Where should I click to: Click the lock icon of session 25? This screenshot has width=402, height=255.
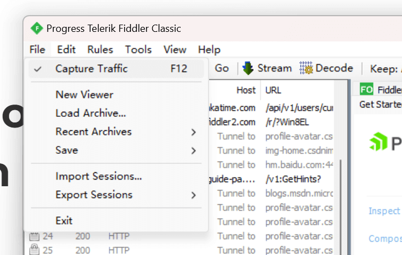(x=34, y=249)
